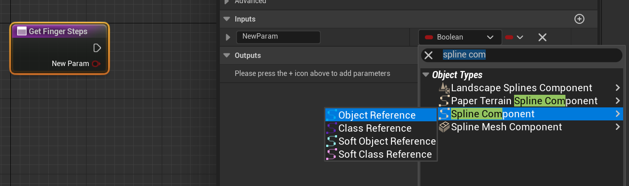Click the add input parameter plus icon
Image resolution: width=629 pixels, height=186 pixels.
click(x=579, y=19)
